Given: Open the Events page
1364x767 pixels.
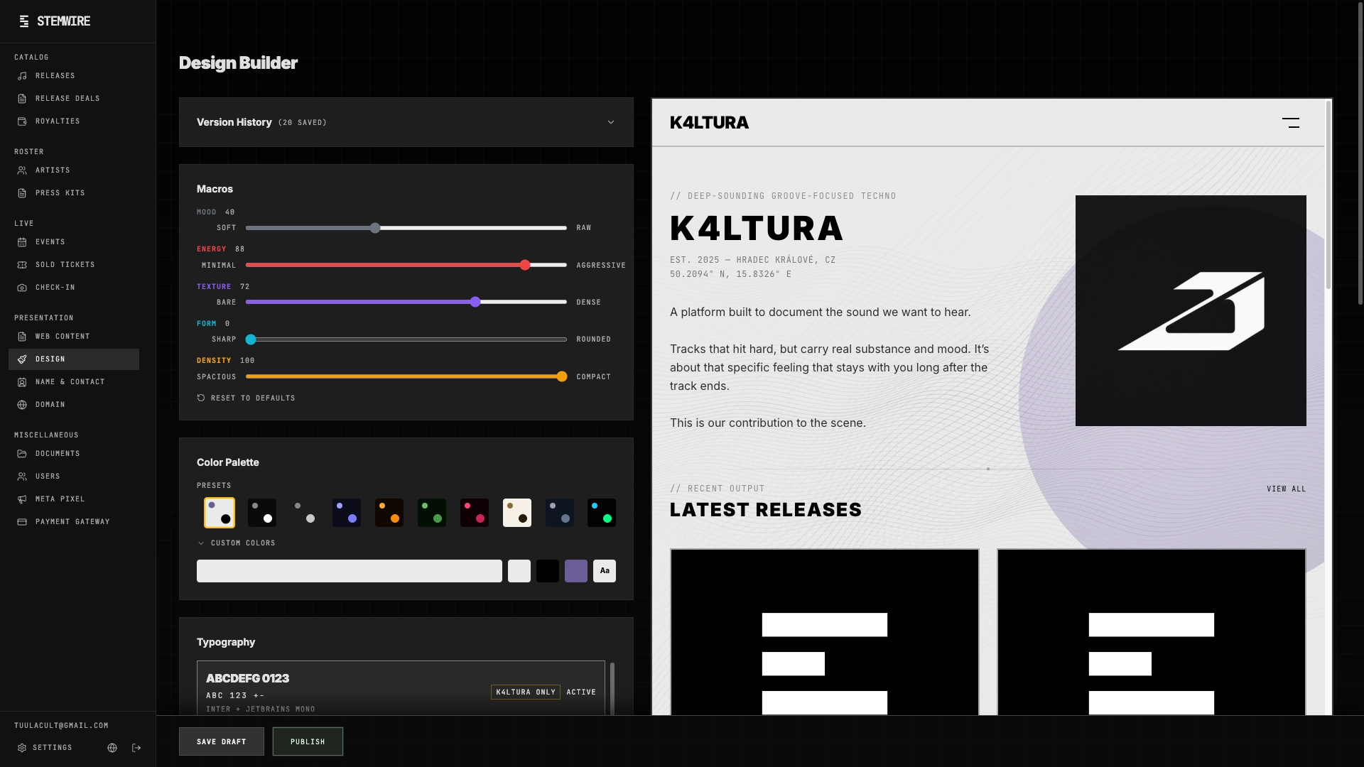Looking at the screenshot, I should 74,242.
